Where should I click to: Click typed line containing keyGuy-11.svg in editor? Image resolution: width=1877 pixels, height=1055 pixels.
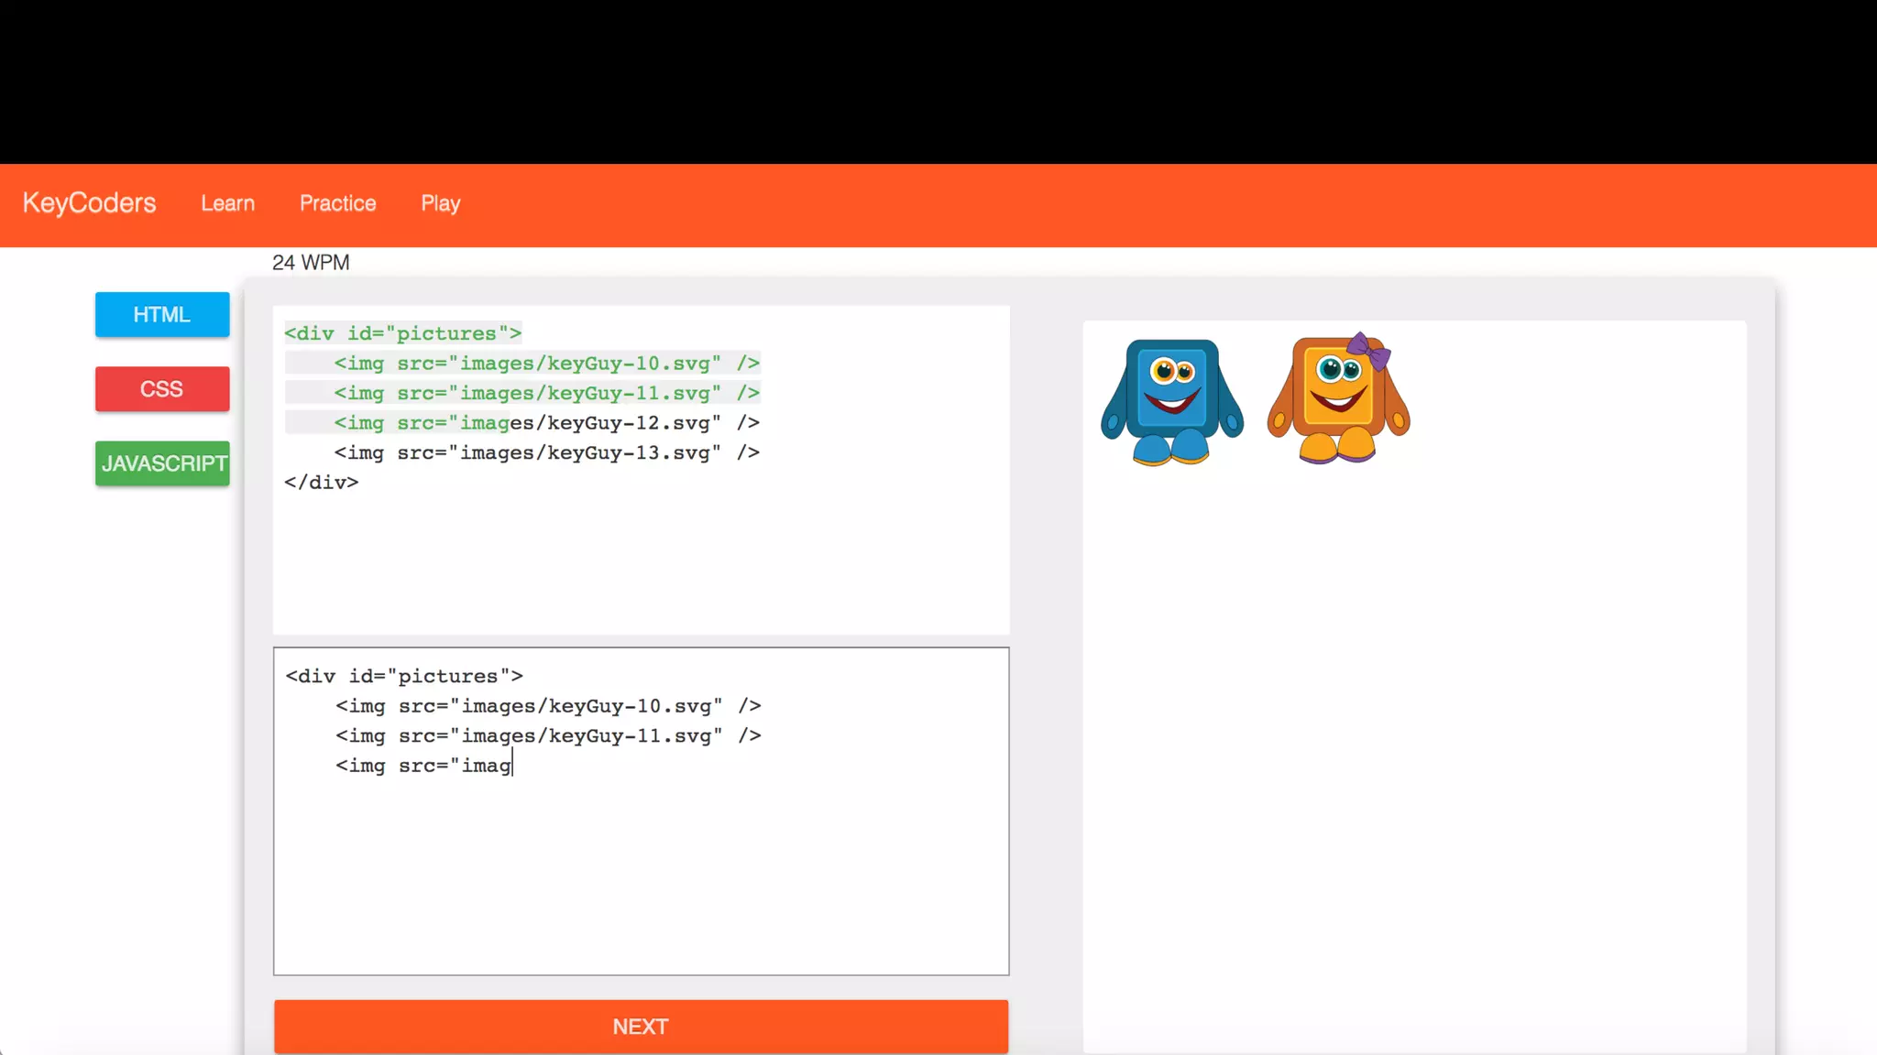point(548,735)
